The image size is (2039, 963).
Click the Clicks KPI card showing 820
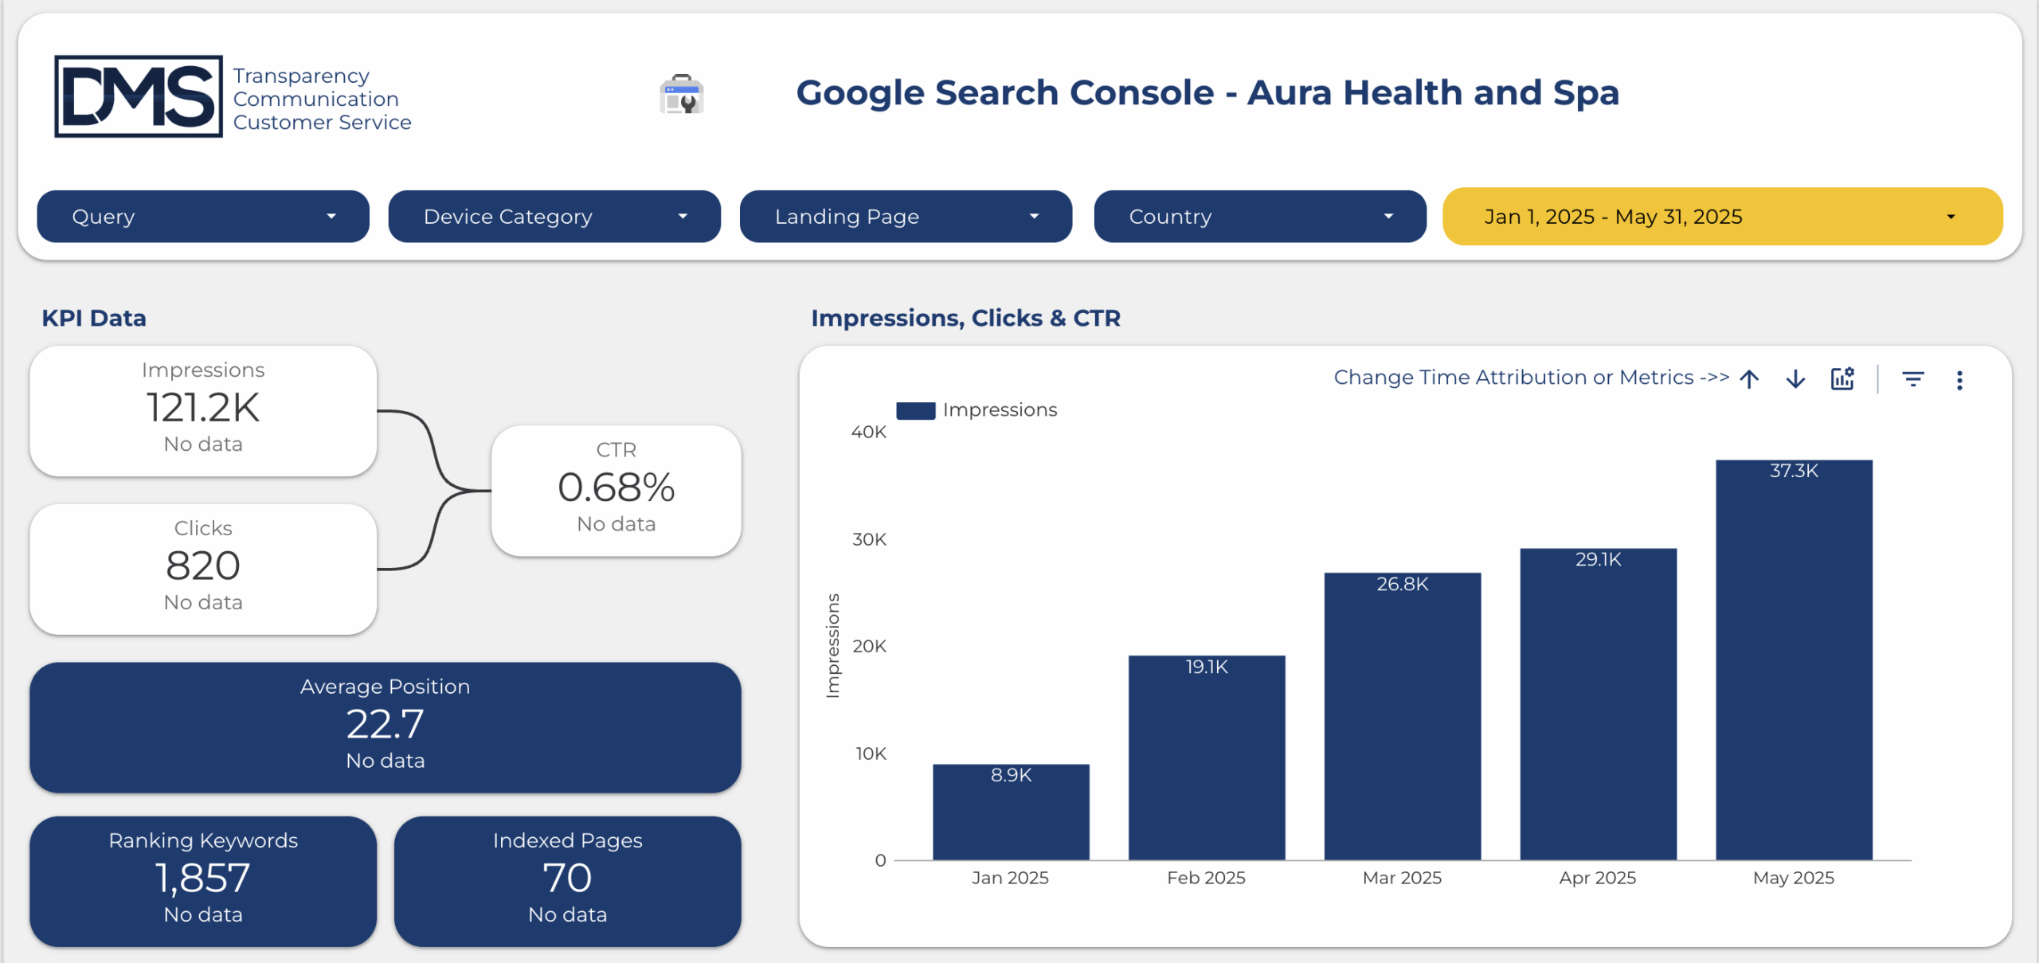(202, 566)
